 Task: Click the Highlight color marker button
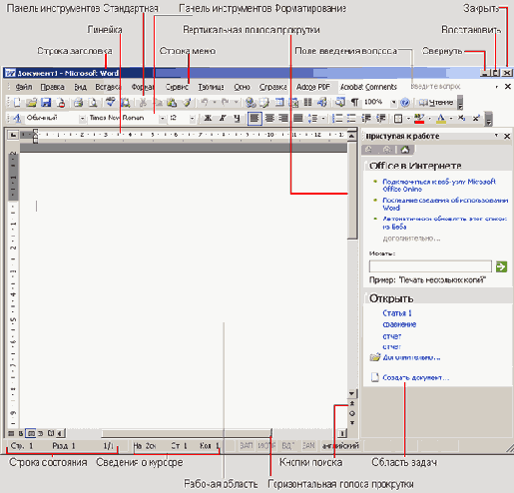[419, 118]
